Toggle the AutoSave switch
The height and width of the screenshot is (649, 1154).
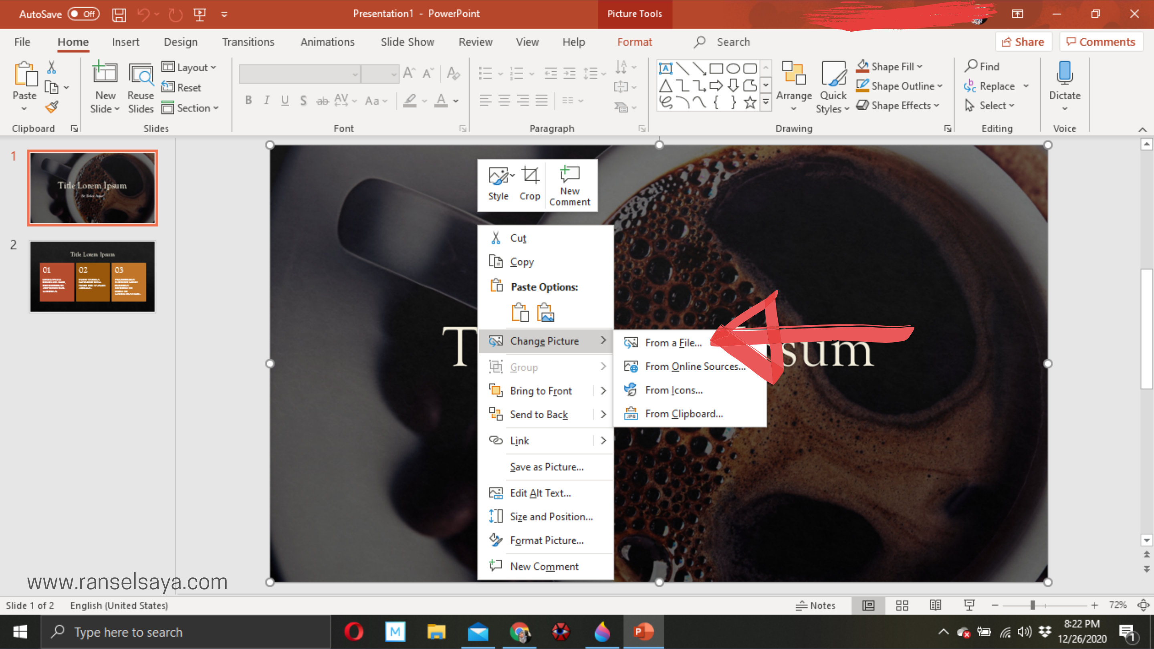tap(84, 14)
